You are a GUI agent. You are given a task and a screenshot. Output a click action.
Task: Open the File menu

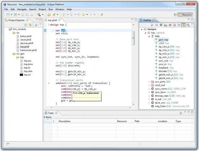coord(6,9)
